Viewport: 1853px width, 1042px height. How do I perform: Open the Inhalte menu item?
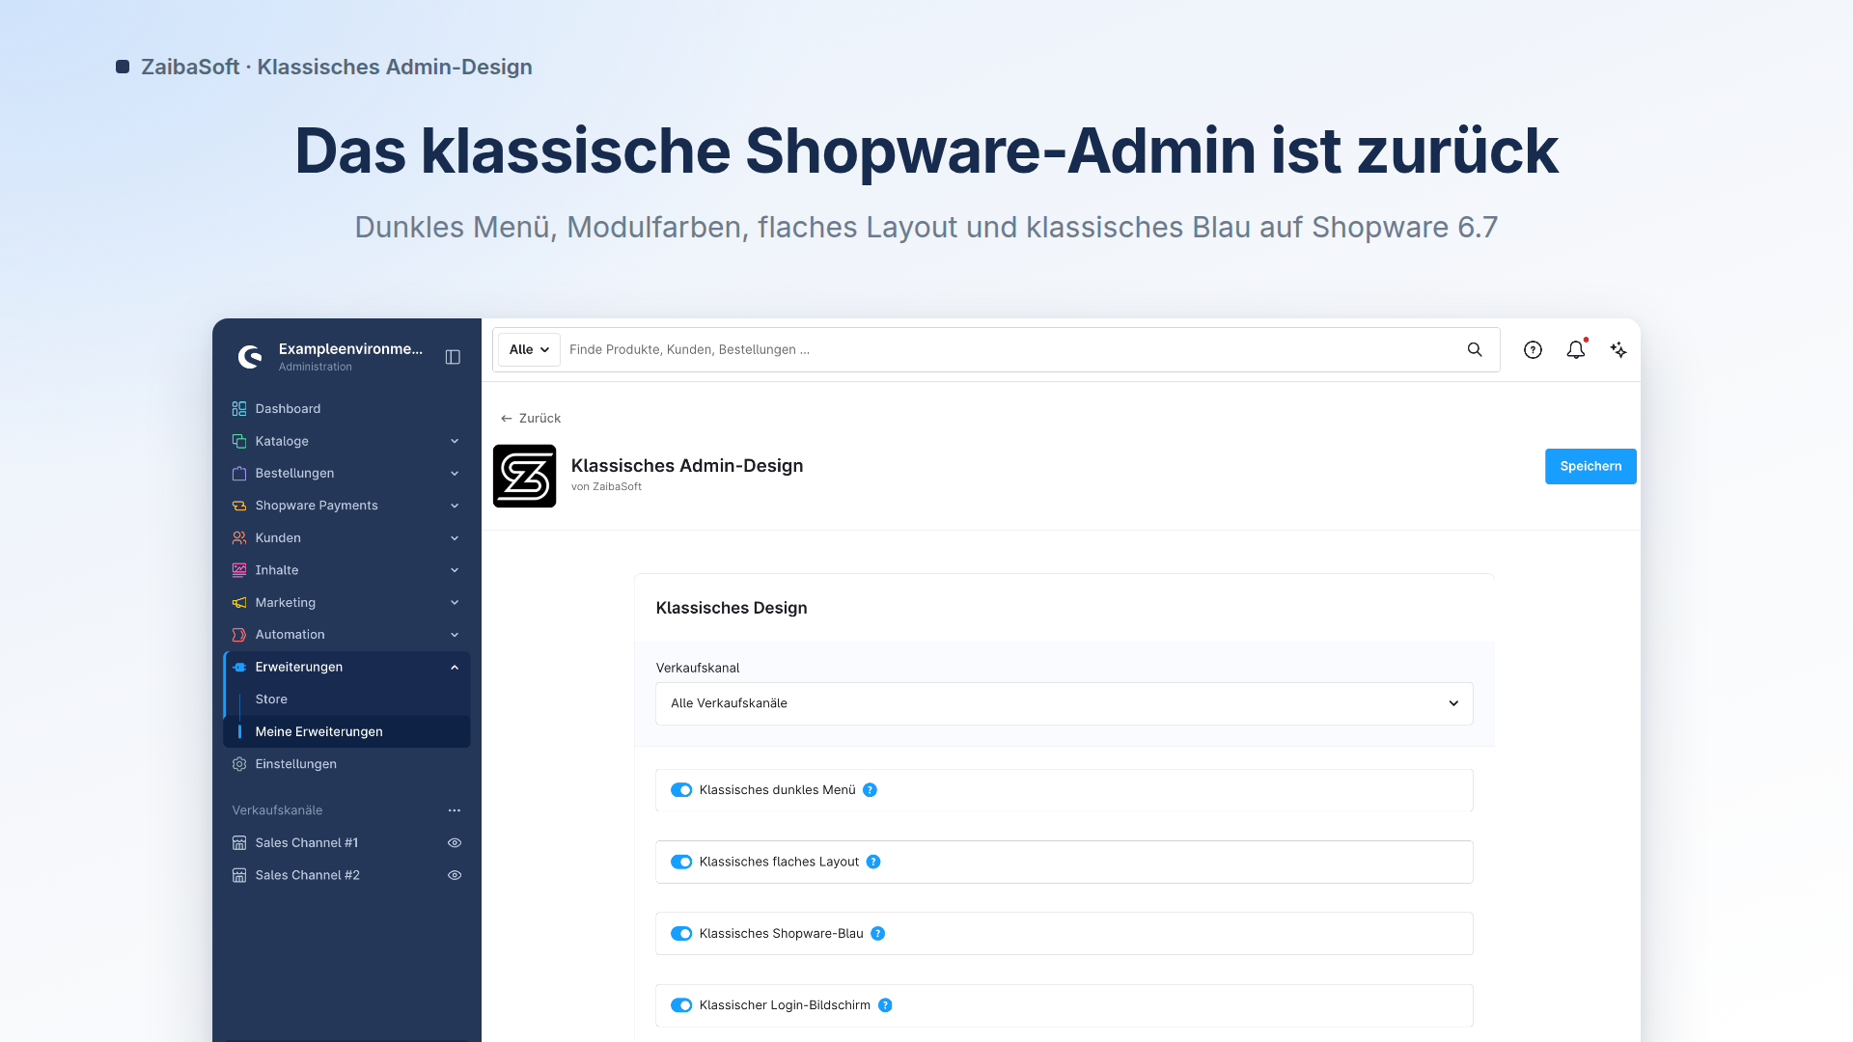coord(346,570)
